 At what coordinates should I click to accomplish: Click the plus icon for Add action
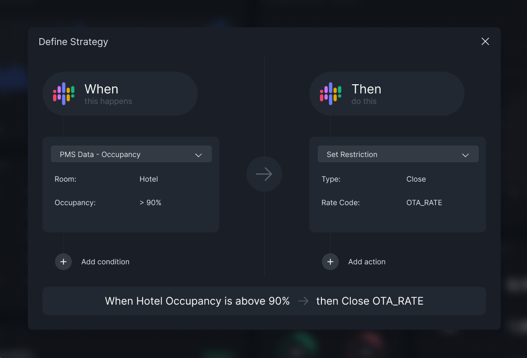330,262
